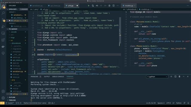Viewport: 191px width, 107px height.
Task: Open the Explorer panel more actions ellipsis
Action: (x=25, y=6)
